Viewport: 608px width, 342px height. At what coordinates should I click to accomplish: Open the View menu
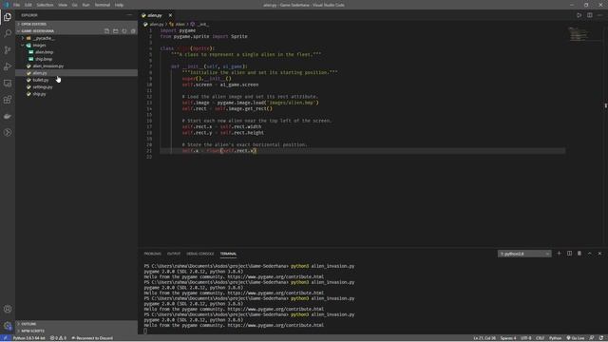[63, 5]
